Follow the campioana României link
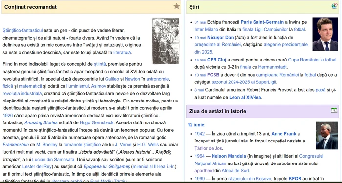Image resolution: width=342 pixels, height=183 pixels. pos(277,75)
